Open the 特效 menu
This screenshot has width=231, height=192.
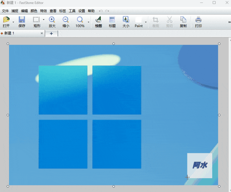(x=43, y=11)
